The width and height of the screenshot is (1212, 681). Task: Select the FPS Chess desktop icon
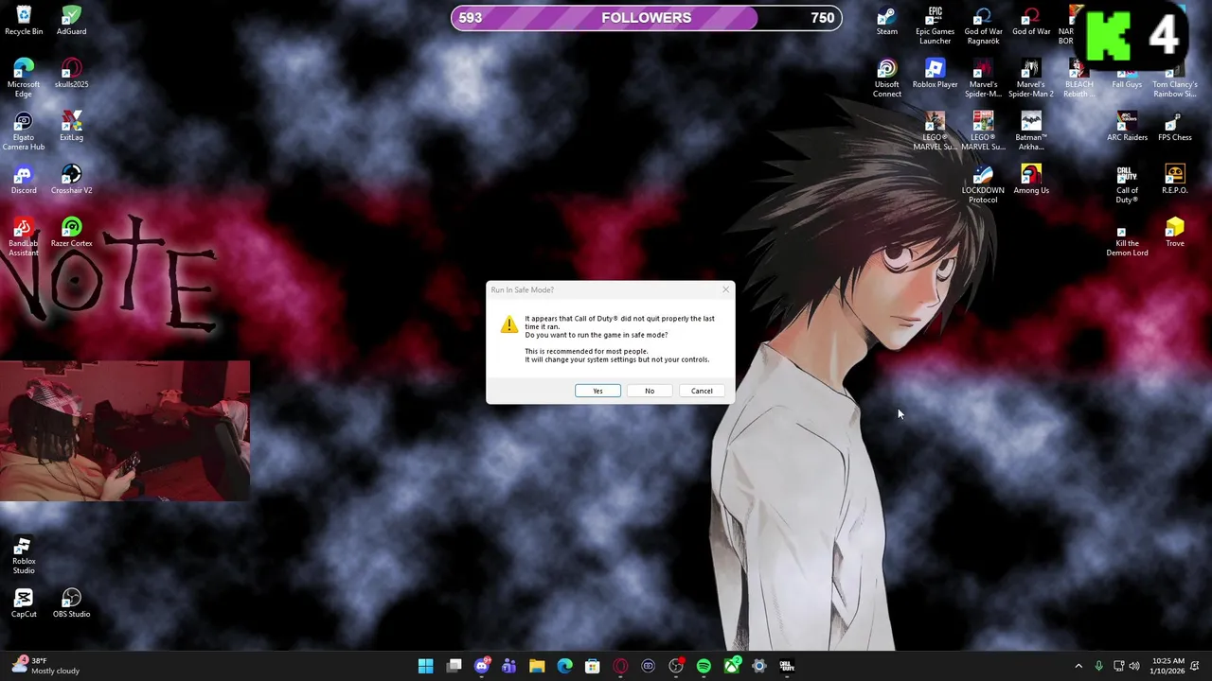(x=1175, y=127)
